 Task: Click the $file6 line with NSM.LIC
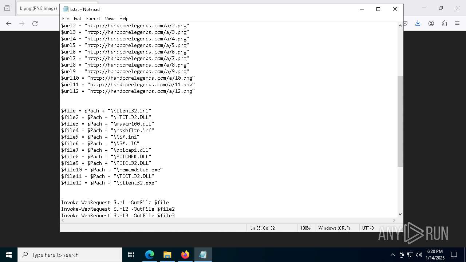point(100,143)
